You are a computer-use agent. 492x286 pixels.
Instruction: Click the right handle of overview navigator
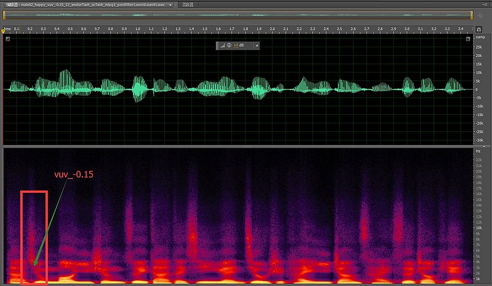[471, 15]
